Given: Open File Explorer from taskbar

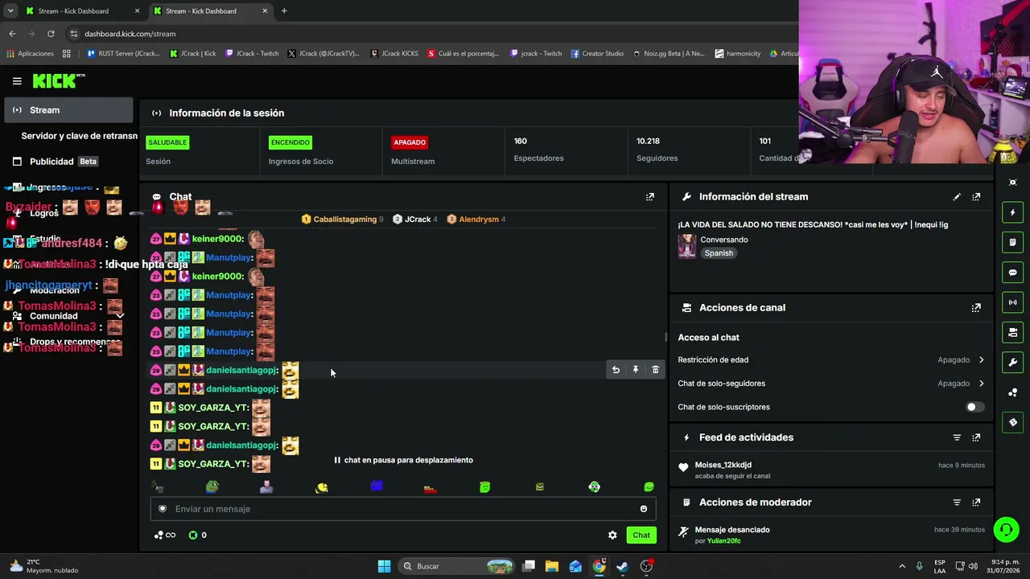Looking at the screenshot, I should 552,566.
